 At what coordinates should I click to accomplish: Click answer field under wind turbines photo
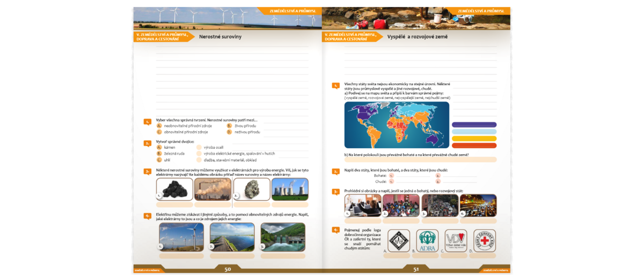click(181, 256)
